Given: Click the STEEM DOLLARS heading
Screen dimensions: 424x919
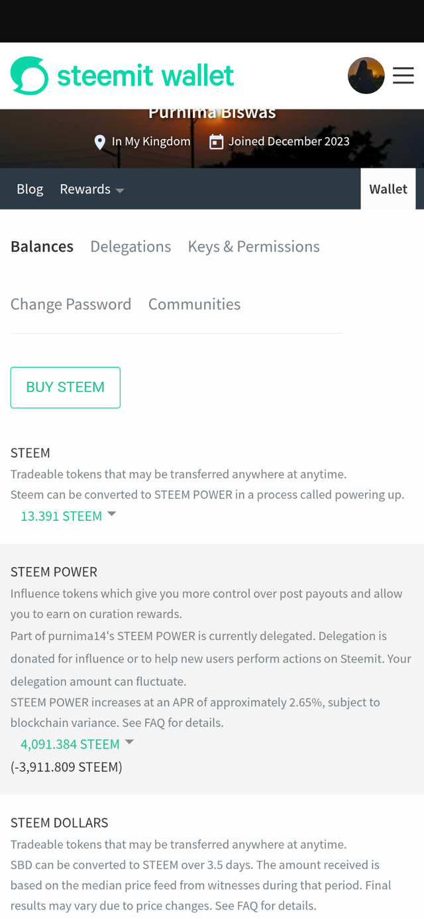Looking at the screenshot, I should [59, 823].
